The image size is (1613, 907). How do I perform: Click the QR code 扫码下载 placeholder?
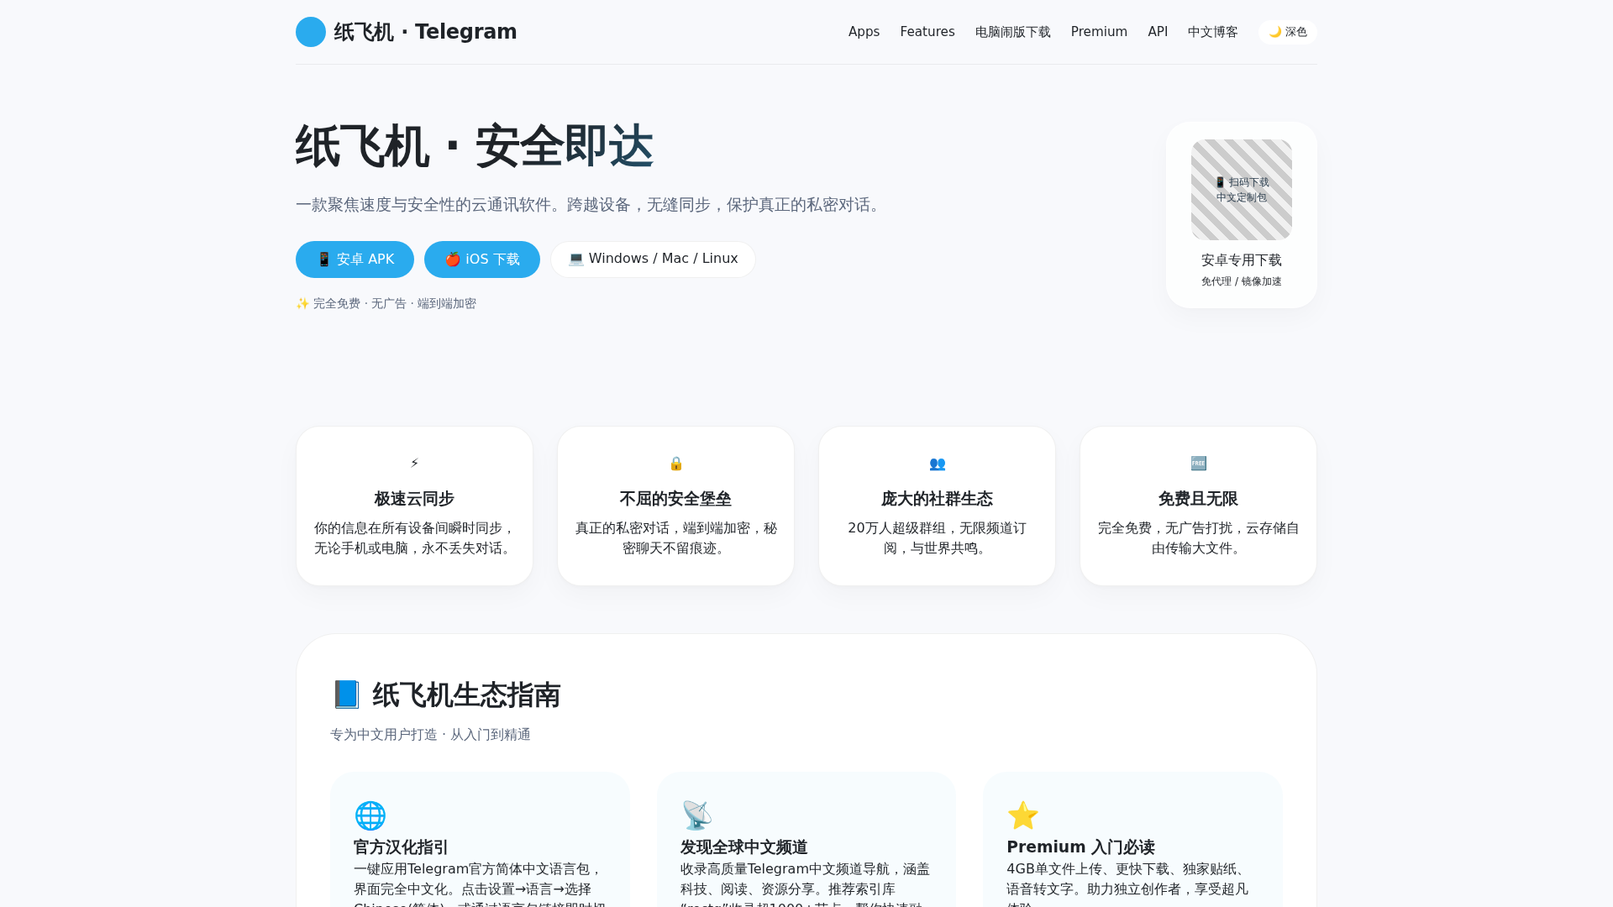click(x=1242, y=190)
